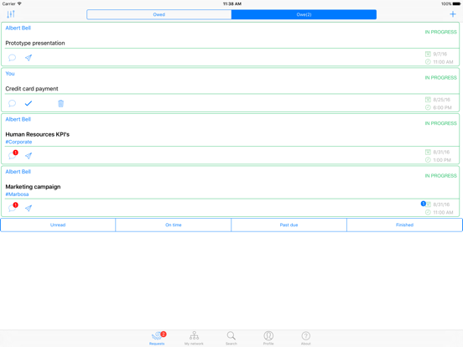The height and width of the screenshot is (347, 463).
Task: Open the Prototype presentation request
Action: [x=35, y=43]
